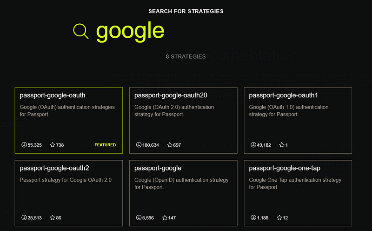Image resolution: width=372 pixels, height=231 pixels.
Task: Click the FEATURED badge on passport-google-oauth
Action: [x=105, y=145]
